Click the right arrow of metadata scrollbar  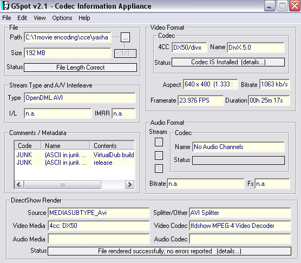[x=129, y=185]
